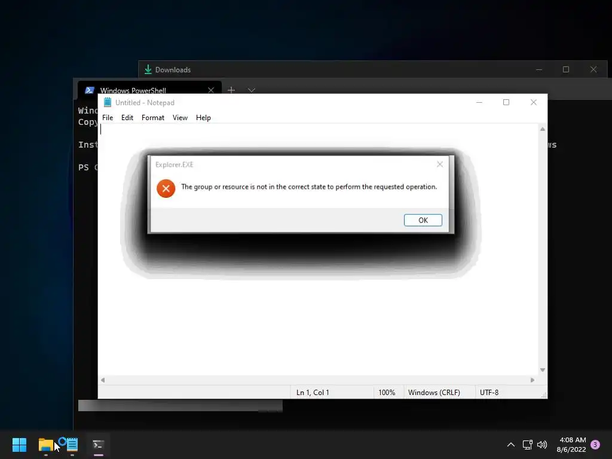612x459 pixels.
Task: Open Terminal from the taskbar
Action: point(99,445)
